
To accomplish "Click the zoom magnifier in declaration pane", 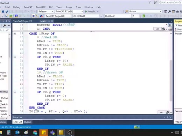I will [x=163, y=29].
